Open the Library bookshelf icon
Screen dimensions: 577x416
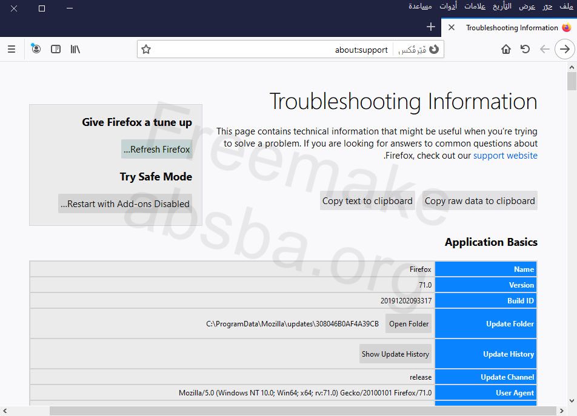click(75, 49)
